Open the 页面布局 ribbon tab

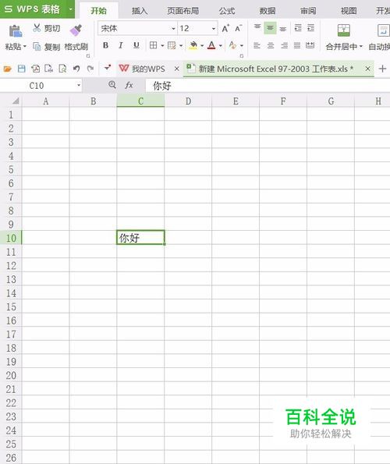click(x=183, y=11)
